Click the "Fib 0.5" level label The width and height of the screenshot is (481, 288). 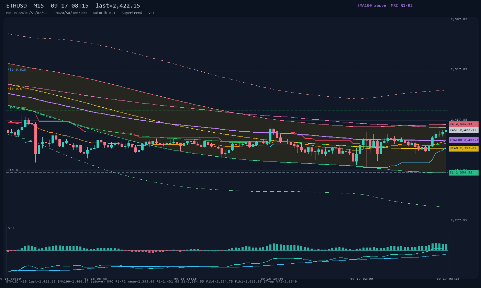click(15, 89)
